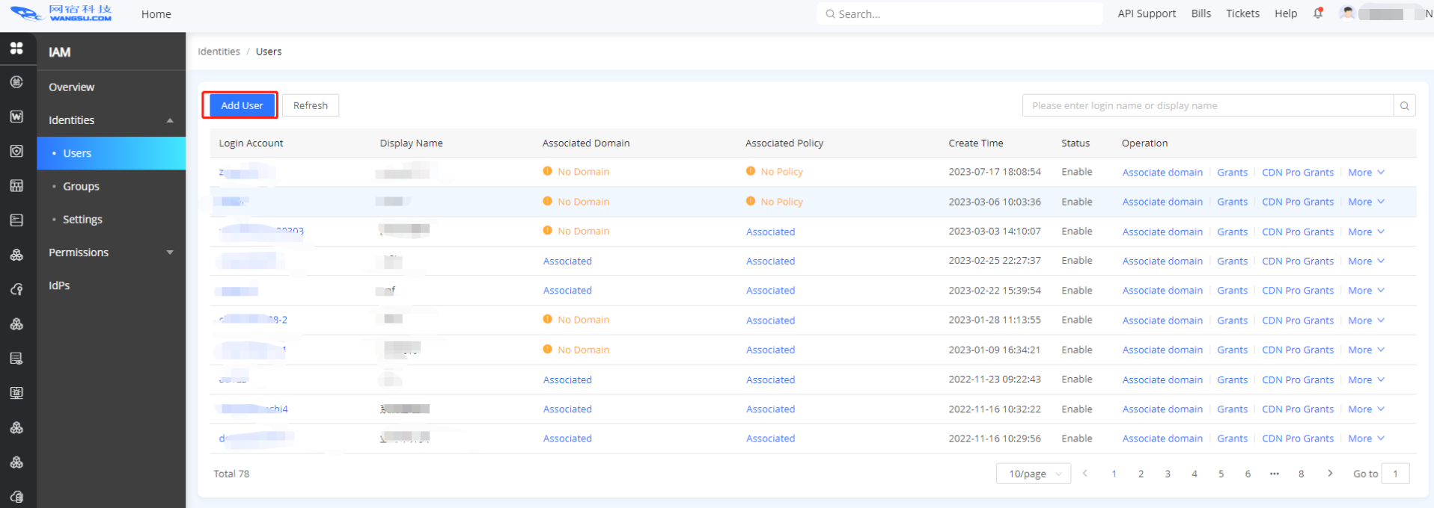Open the notifications bell

pyautogui.click(x=1318, y=13)
